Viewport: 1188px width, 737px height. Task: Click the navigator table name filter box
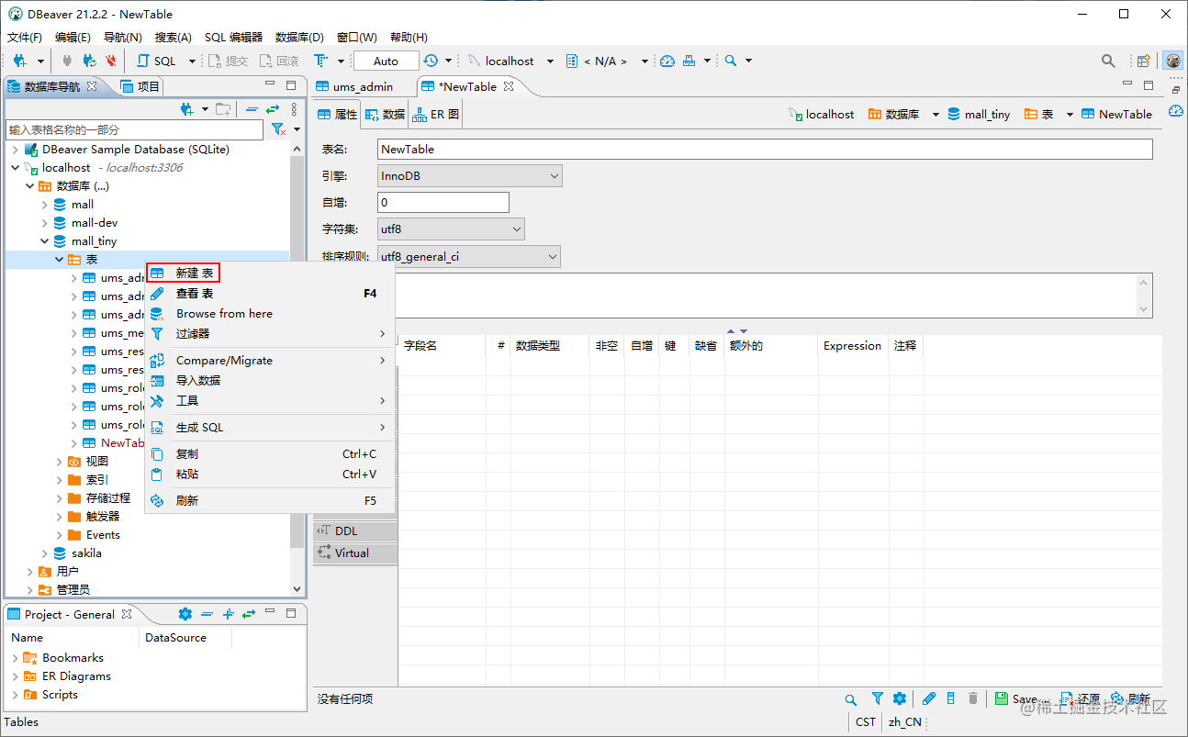click(135, 130)
